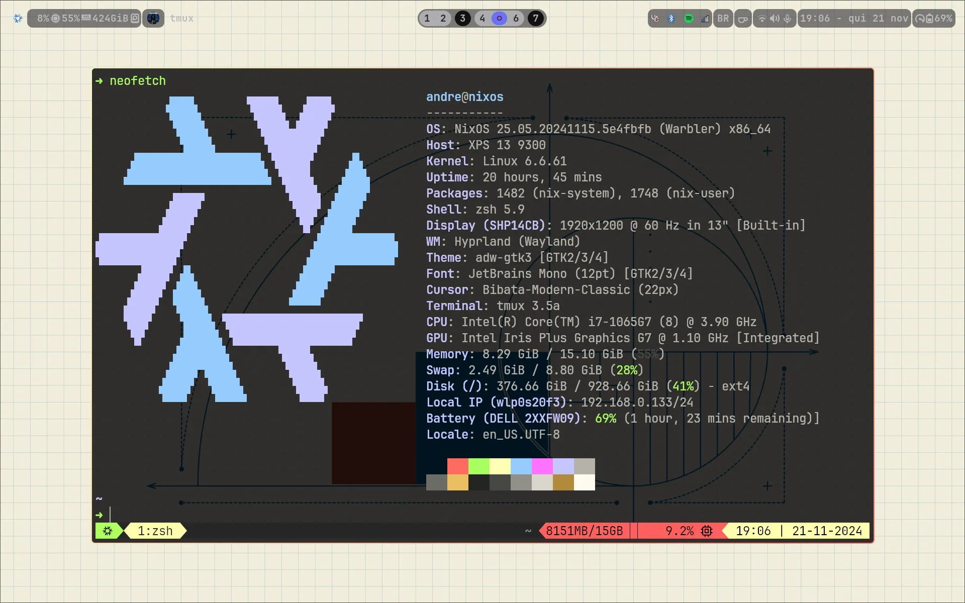Switch to workspace 7

pyautogui.click(x=536, y=19)
